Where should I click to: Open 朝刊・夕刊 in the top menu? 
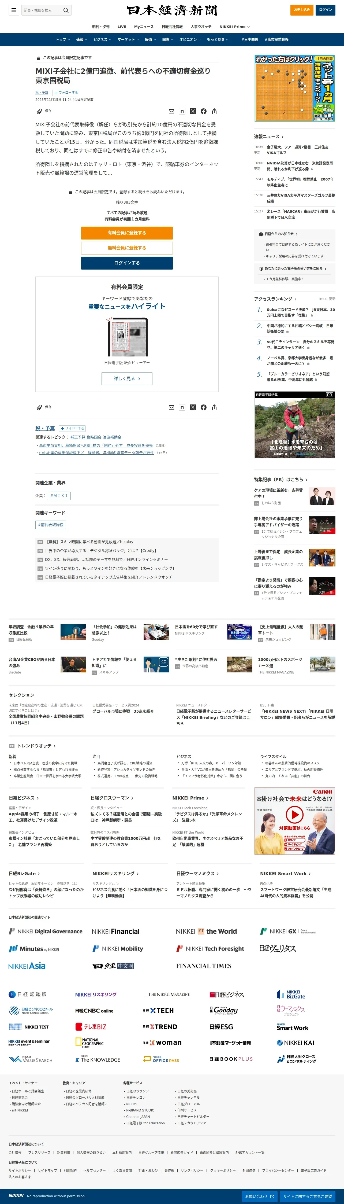[x=101, y=27]
